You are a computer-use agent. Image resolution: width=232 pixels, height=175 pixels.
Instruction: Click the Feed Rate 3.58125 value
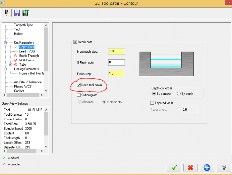pos(30,124)
